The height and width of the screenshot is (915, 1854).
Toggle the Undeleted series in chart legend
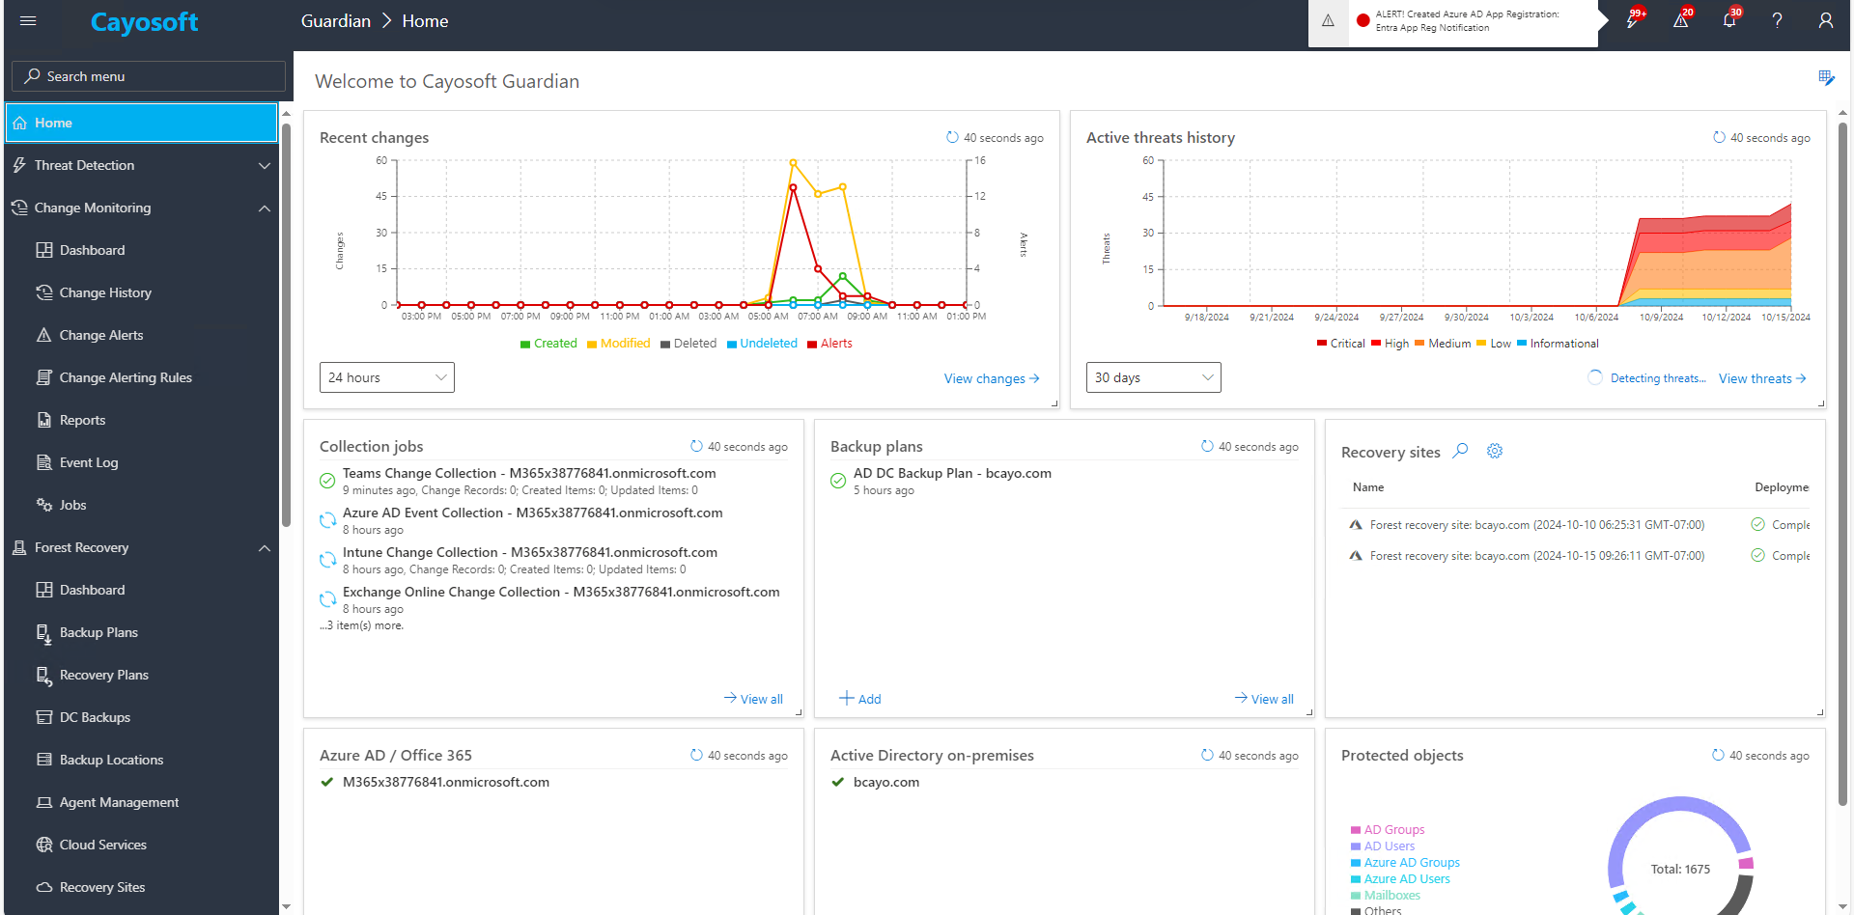point(762,344)
